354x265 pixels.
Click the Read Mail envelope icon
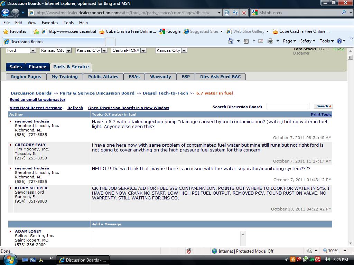(261, 41)
